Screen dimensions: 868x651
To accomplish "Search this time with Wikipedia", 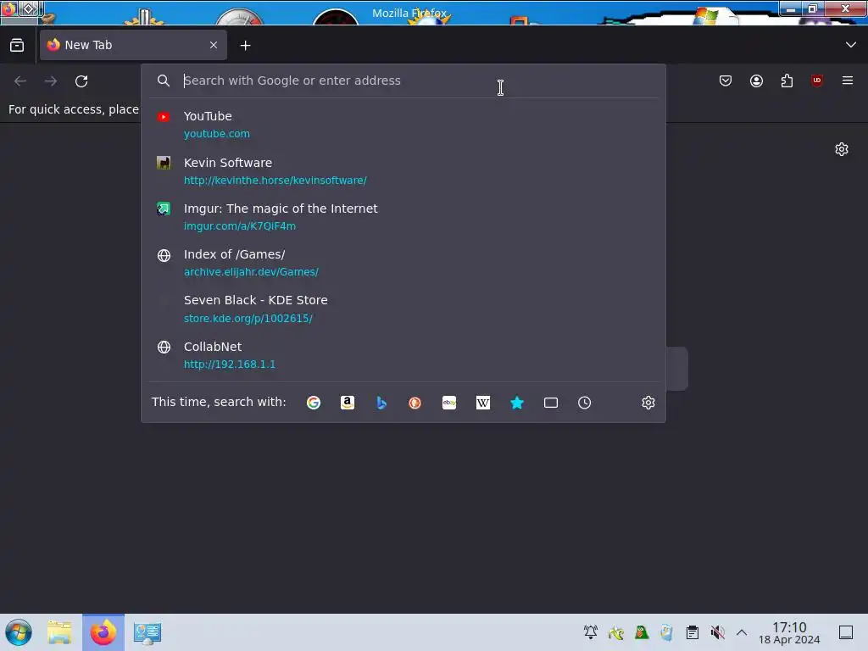I will 482,403.
